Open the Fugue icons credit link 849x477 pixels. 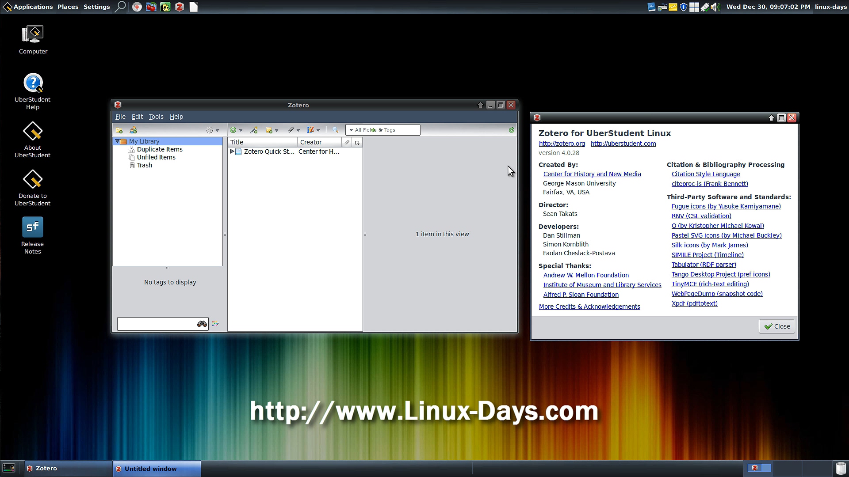(726, 206)
